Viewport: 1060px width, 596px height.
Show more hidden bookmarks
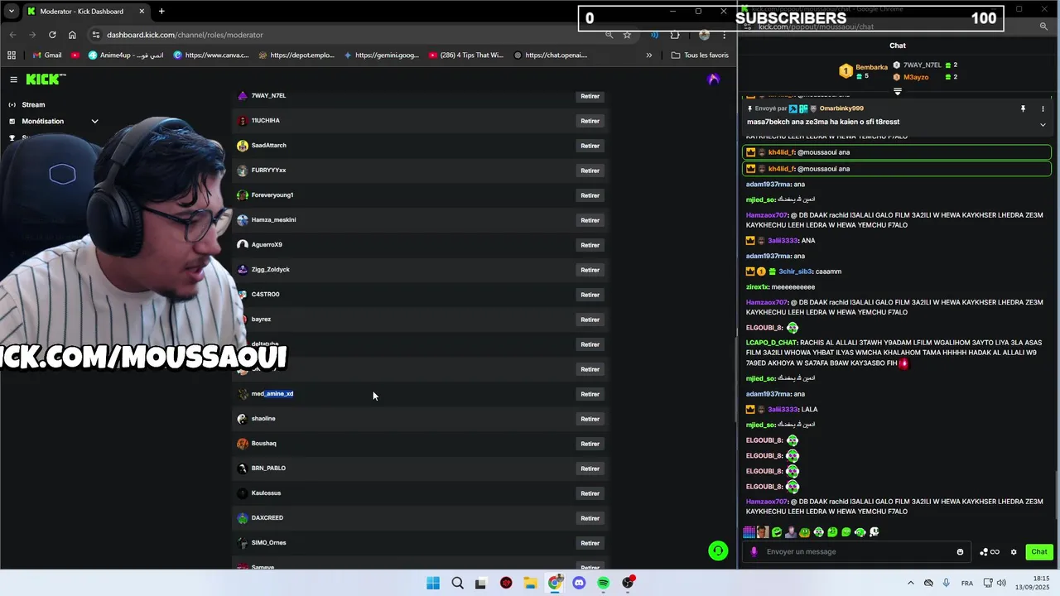point(649,55)
